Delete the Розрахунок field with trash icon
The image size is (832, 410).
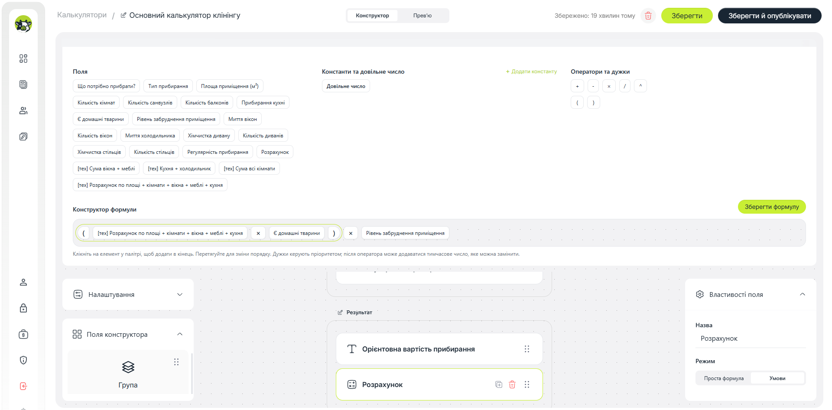click(512, 384)
